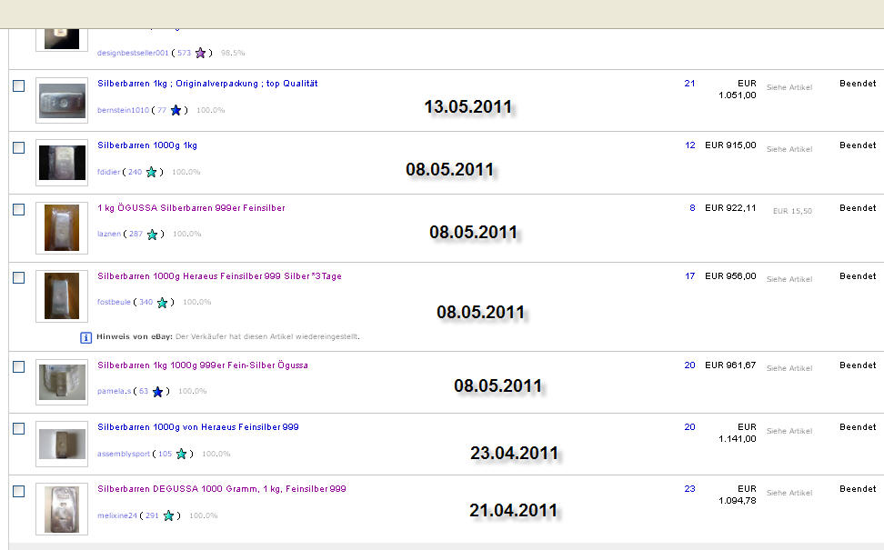This screenshot has width=884, height=550.
Task: Open listing Silberbarren DEGUSSA 1000 Gramm
Action: [222, 489]
